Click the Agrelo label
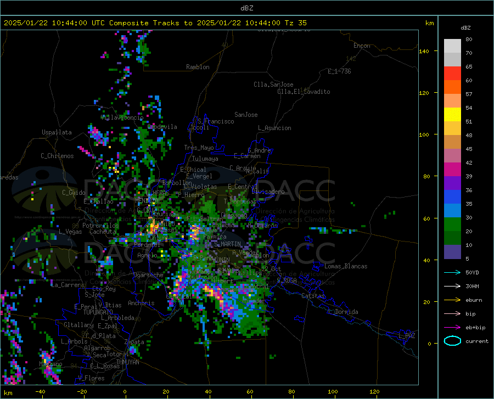494x399 pixels. click(x=147, y=255)
